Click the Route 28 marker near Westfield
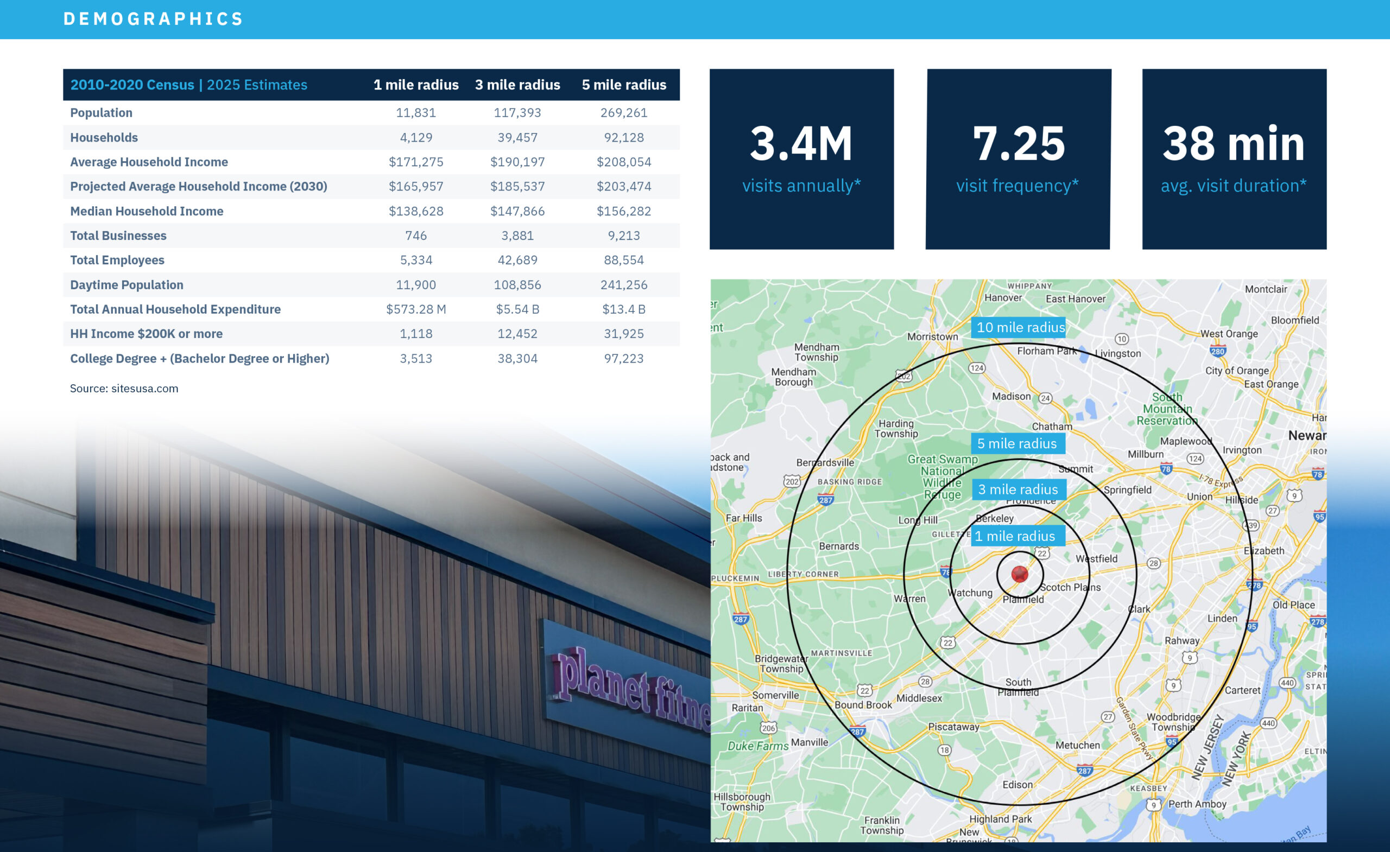Image resolution: width=1390 pixels, height=852 pixels. click(x=1154, y=563)
